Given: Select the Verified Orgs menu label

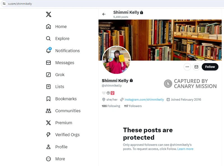Looking at the screenshot, I should pyautogui.click(x=67, y=135).
